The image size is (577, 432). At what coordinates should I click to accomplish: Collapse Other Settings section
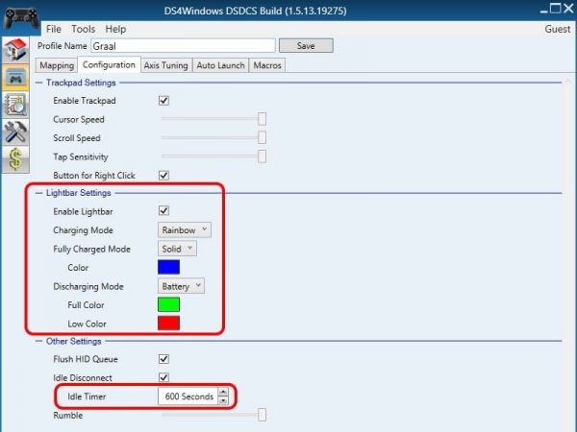click(39, 342)
